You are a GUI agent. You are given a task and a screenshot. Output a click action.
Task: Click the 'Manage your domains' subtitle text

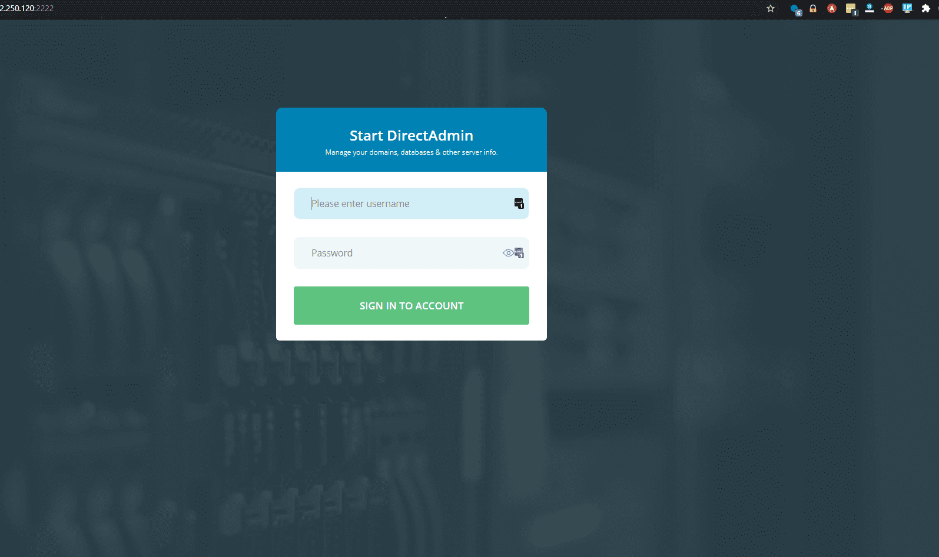(411, 152)
